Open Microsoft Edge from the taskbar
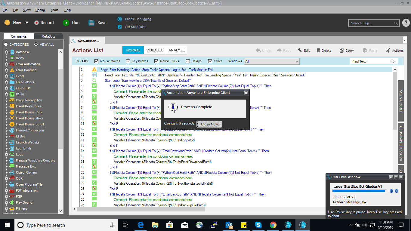The height and width of the screenshot is (231, 411). (x=141, y=225)
